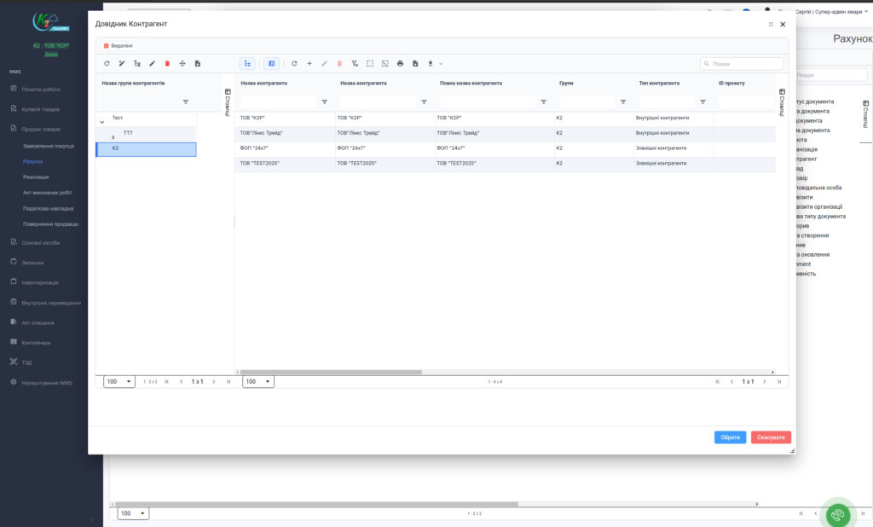Screen dimensions: 873x527
Task: Open page size dropdown under groups panel
Action: tap(119, 381)
